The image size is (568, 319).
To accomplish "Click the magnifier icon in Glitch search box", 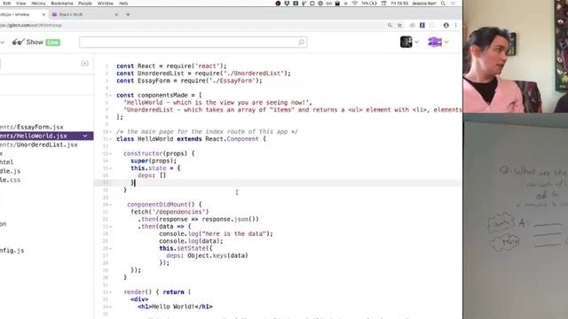I will 301,43.
